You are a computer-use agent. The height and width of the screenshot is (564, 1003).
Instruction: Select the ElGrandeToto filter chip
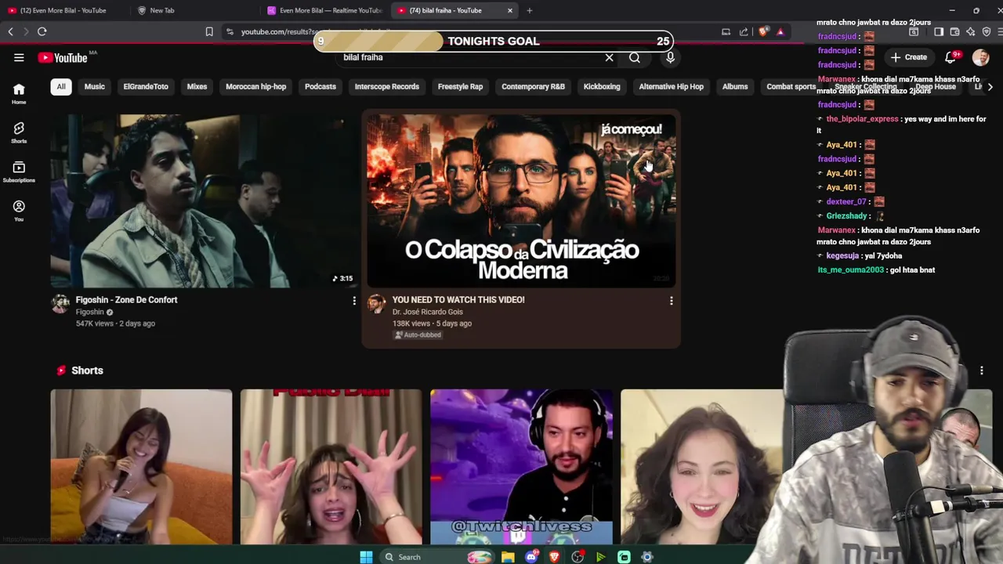(x=146, y=86)
